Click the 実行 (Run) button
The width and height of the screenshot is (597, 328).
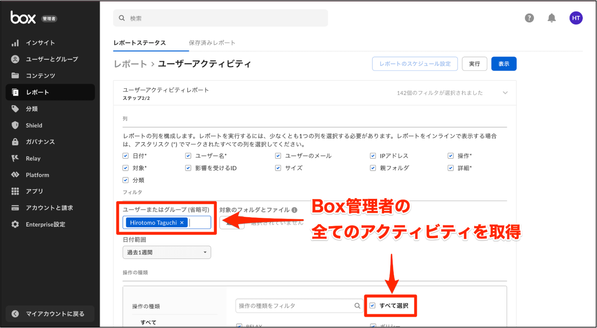(x=475, y=64)
